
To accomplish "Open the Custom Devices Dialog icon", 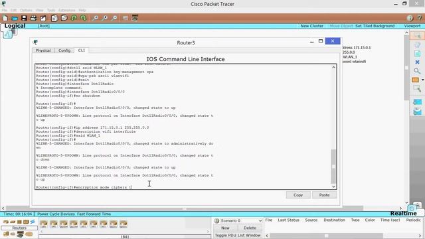I will pos(135,18).
